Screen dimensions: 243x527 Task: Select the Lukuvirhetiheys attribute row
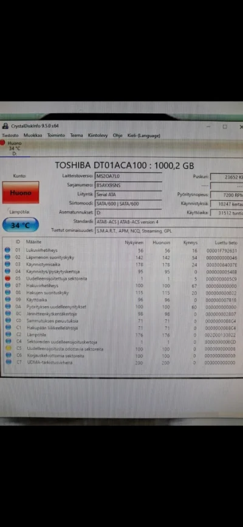(x=122, y=250)
